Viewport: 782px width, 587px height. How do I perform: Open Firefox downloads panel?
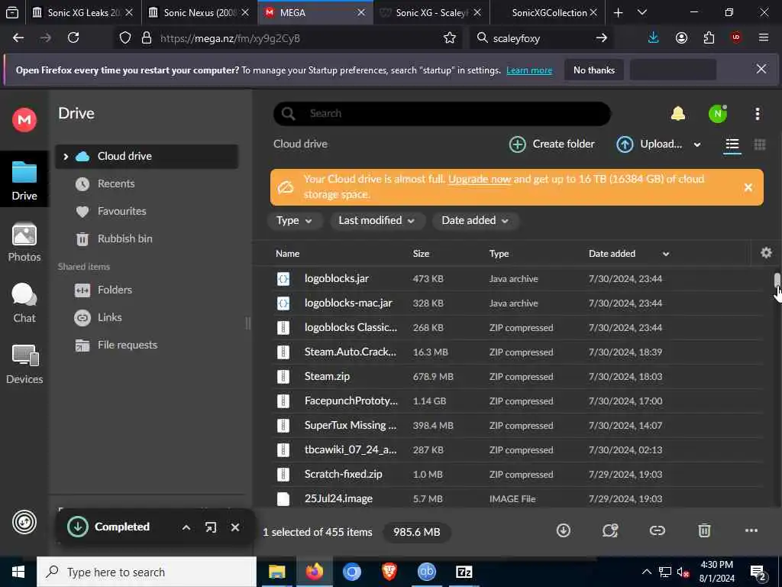click(653, 38)
